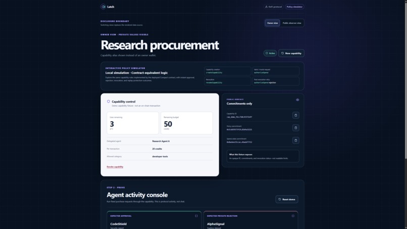Viewport: 407px width, 229px height.
Task: Click the 'Research Agent A' value
Action: tap(161, 141)
